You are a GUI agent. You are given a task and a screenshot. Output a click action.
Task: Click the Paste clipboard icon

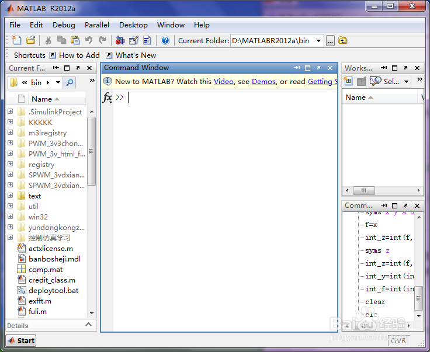[x=75, y=40]
